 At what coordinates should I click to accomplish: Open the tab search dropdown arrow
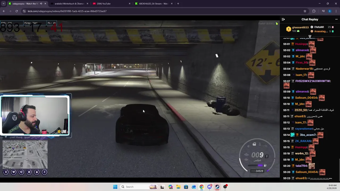coord(3,4)
